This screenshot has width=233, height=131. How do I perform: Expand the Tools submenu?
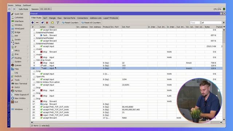pos(28,80)
